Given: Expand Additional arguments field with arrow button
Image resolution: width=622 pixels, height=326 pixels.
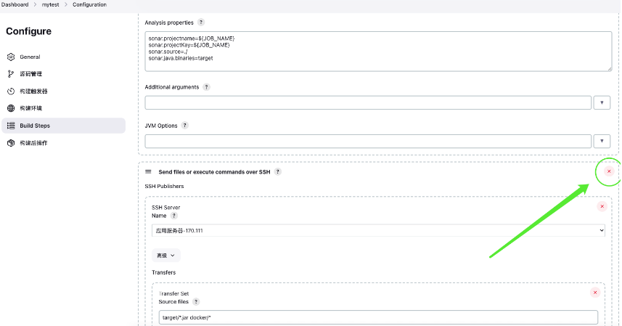Looking at the screenshot, I should pyautogui.click(x=602, y=102).
